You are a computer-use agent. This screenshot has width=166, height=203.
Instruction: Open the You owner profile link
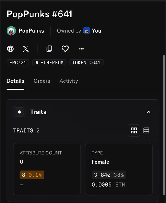pos(97,31)
